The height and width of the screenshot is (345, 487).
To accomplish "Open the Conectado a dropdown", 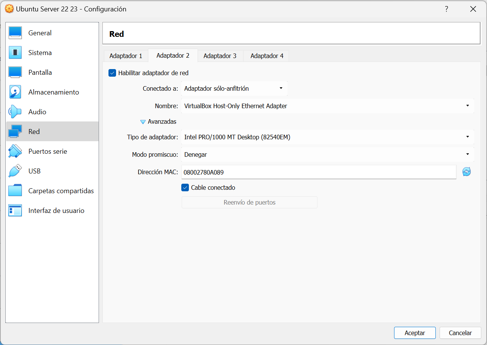I will coord(234,88).
